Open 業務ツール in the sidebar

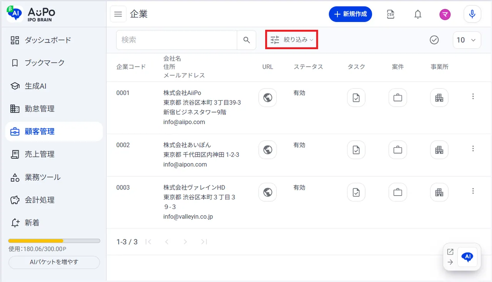54,177
